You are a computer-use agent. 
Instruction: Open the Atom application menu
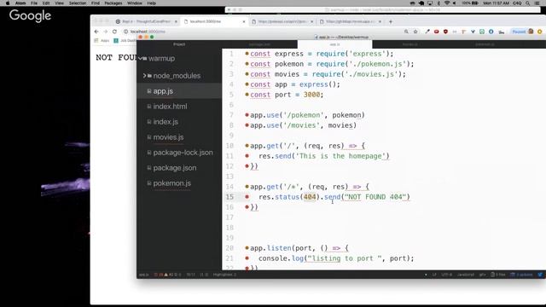[x=20, y=3]
